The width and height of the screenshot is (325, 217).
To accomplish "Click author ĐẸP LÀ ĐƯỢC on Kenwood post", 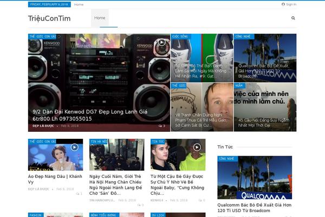I will [43, 126].
